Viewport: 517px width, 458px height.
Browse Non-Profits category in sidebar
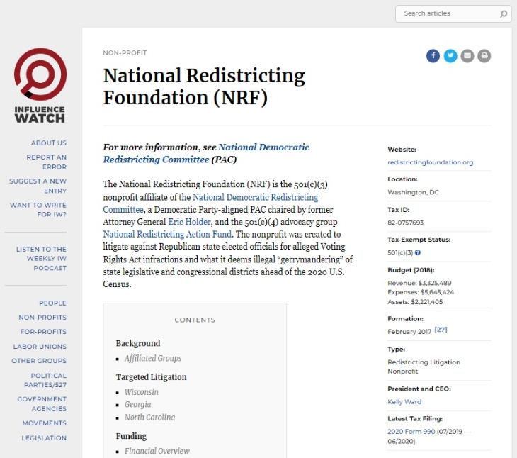(42, 318)
